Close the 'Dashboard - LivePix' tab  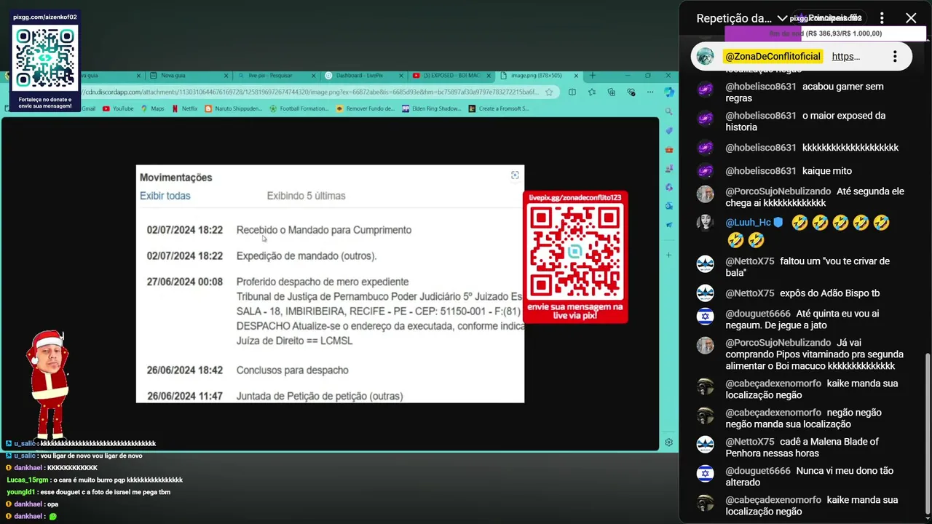coord(400,75)
